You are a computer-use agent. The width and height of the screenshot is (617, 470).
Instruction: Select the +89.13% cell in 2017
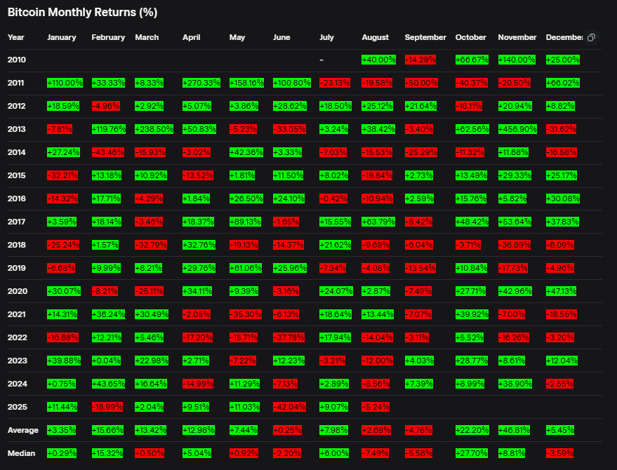pyautogui.click(x=245, y=222)
